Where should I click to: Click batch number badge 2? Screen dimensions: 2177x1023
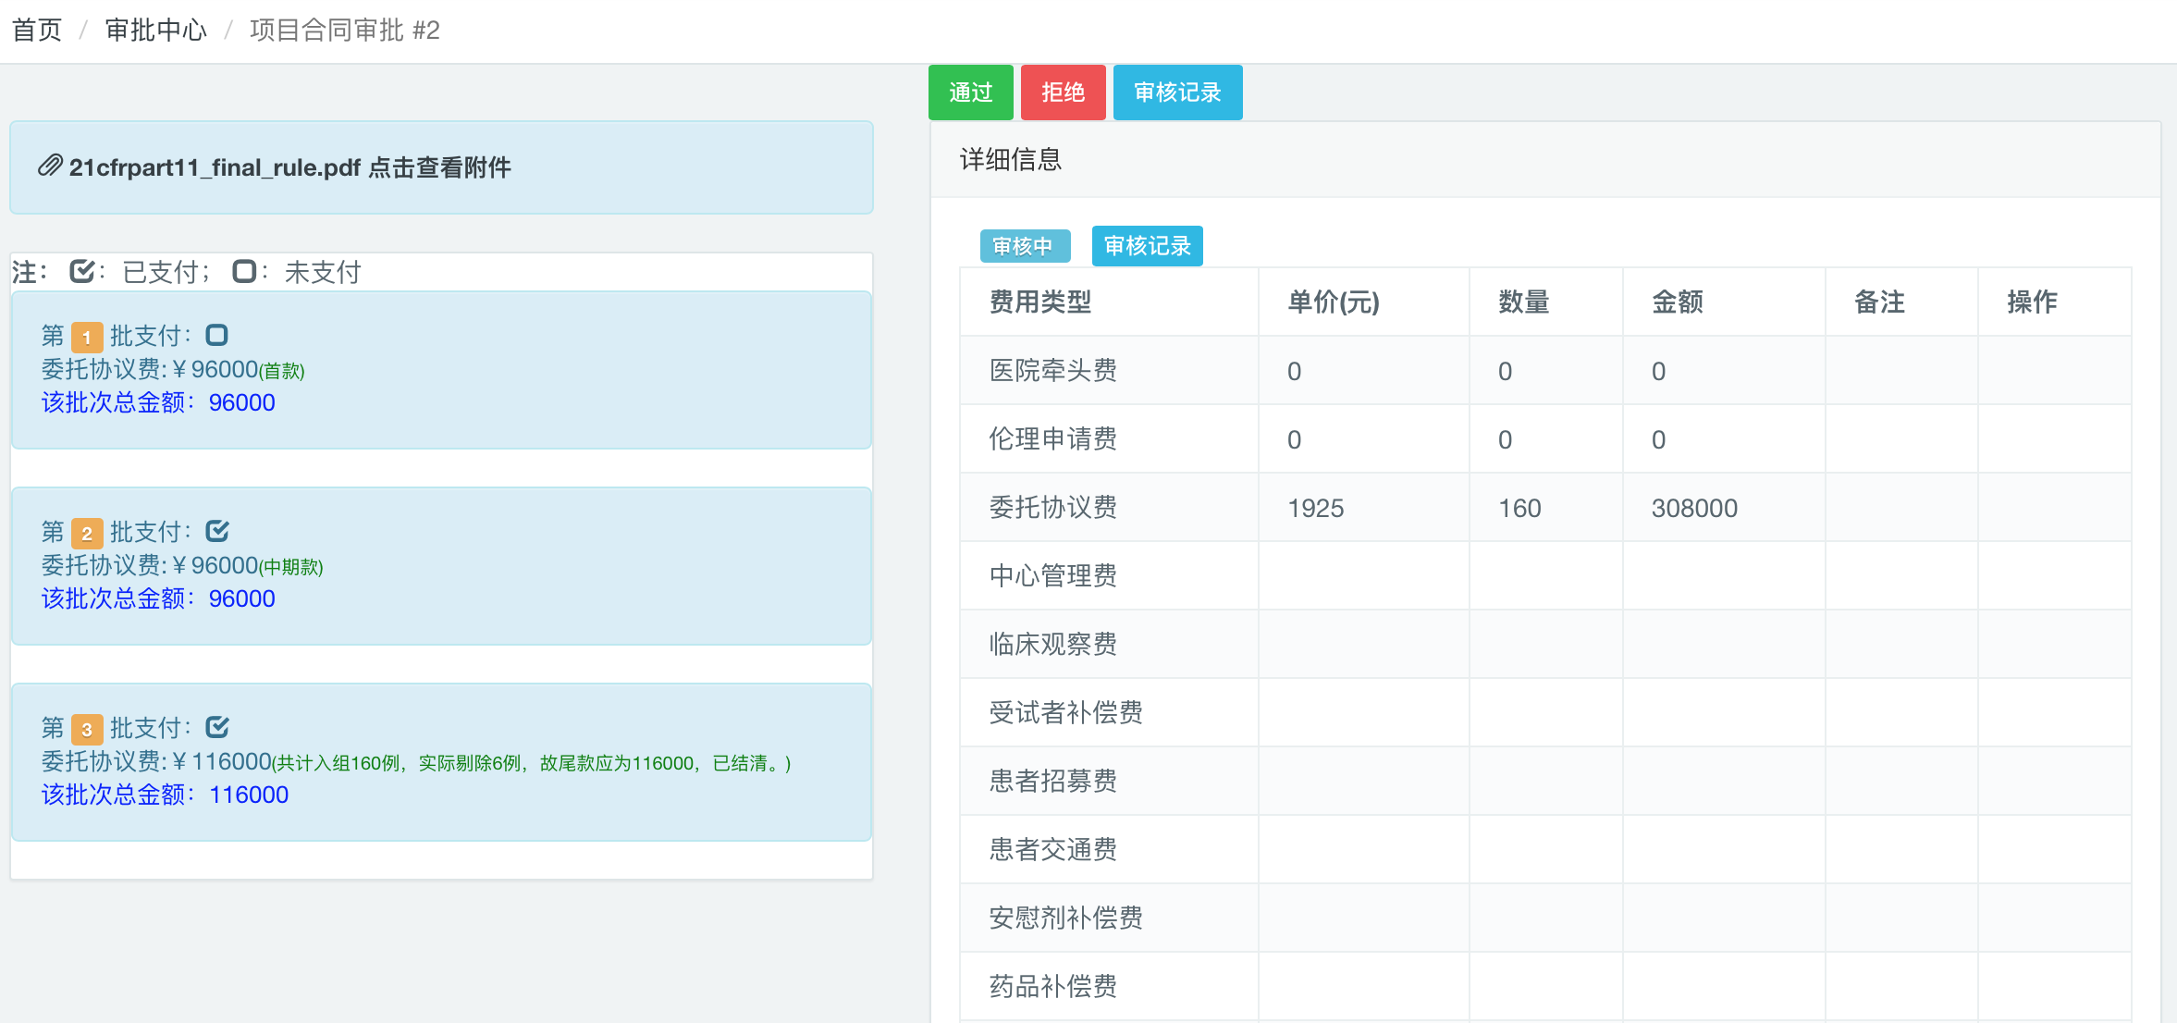coord(87,533)
